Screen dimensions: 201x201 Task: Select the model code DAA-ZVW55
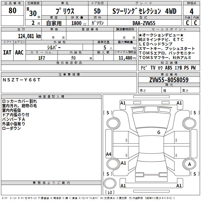144,23
